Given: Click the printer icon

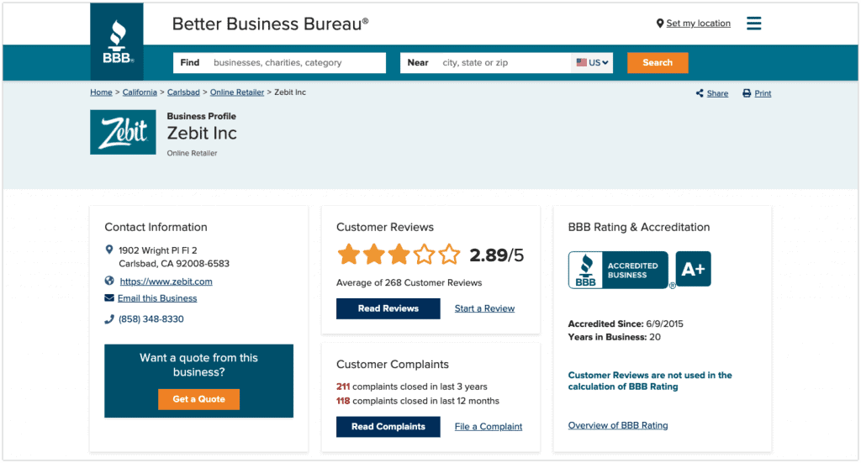Looking at the screenshot, I should tap(747, 93).
